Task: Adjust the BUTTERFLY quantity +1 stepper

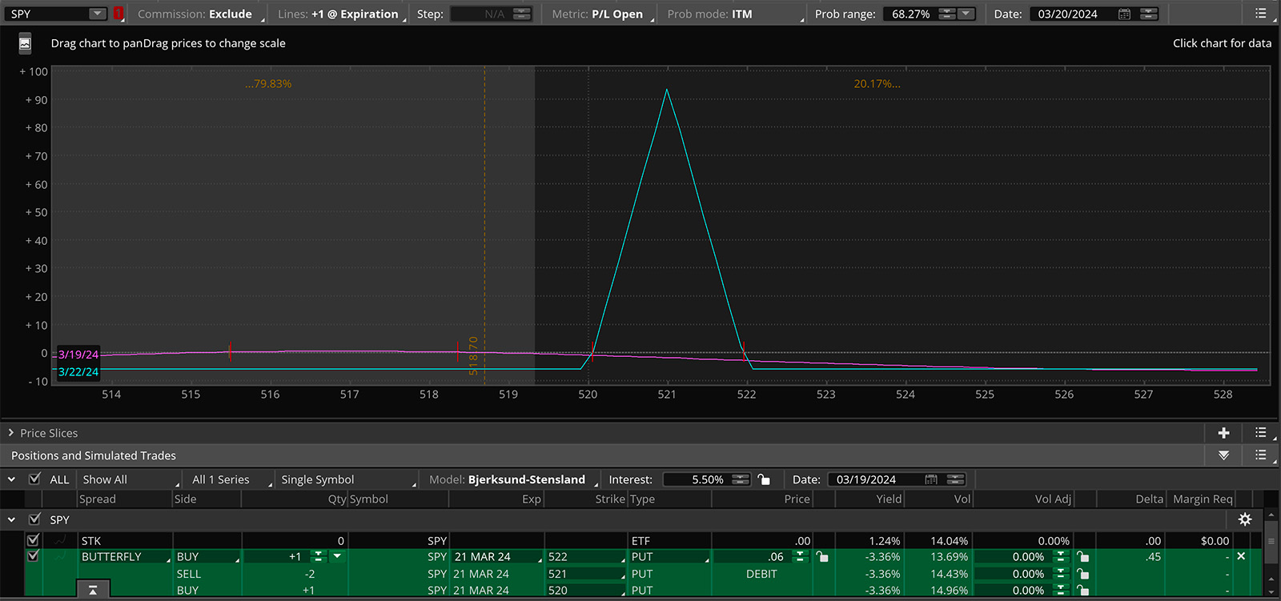Action: pos(319,556)
